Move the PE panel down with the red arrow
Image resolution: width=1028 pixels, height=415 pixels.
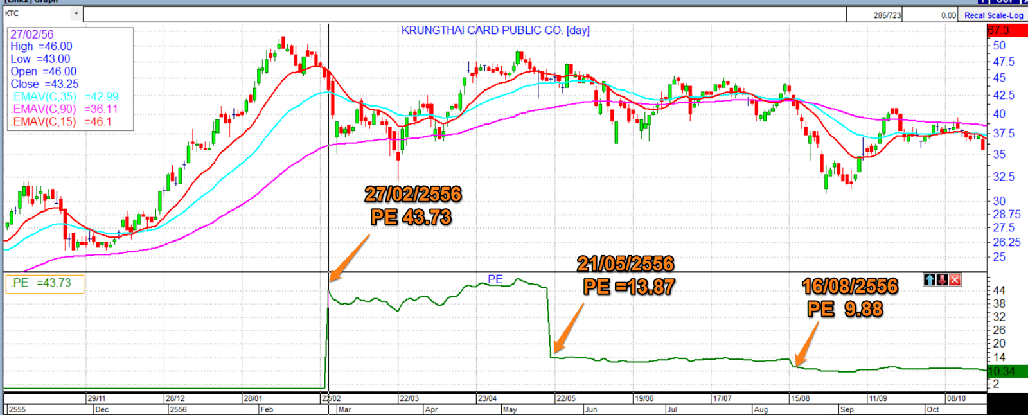942,279
